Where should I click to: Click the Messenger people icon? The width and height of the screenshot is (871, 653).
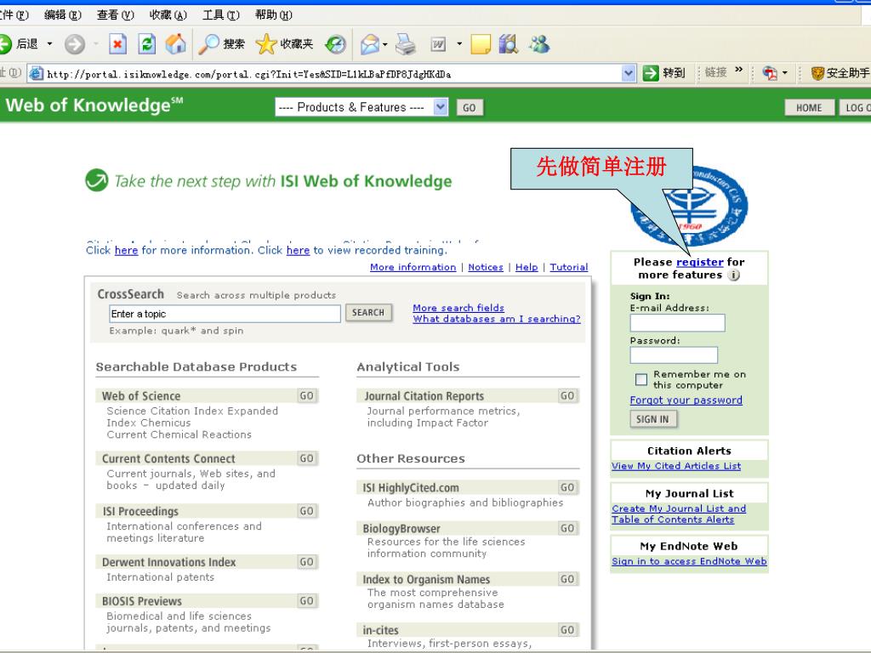(538, 44)
